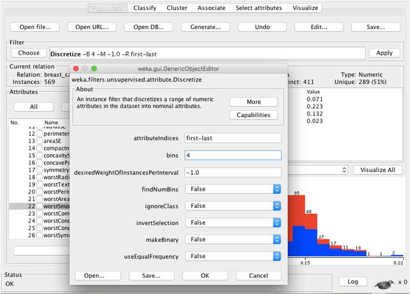Open the invertSelection dropdown
The image size is (410, 294).
233,223
